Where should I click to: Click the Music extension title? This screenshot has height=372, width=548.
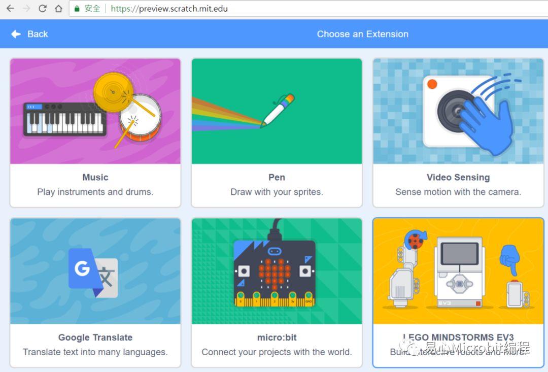[95, 177]
